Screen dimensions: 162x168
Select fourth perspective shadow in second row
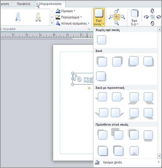coord(148,113)
